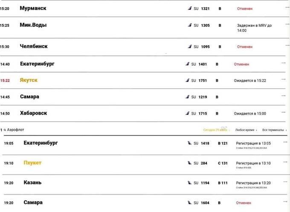Click the search icon beside Аэрофлот
The width and height of the screenshot is (290, 212).
click(5, 130)
